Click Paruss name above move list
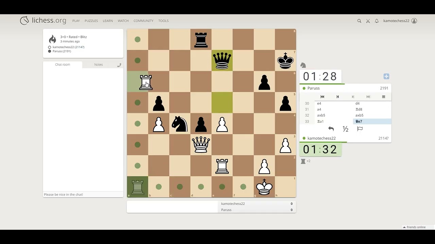This screenshot has width=435, height=244. [313, 88]
